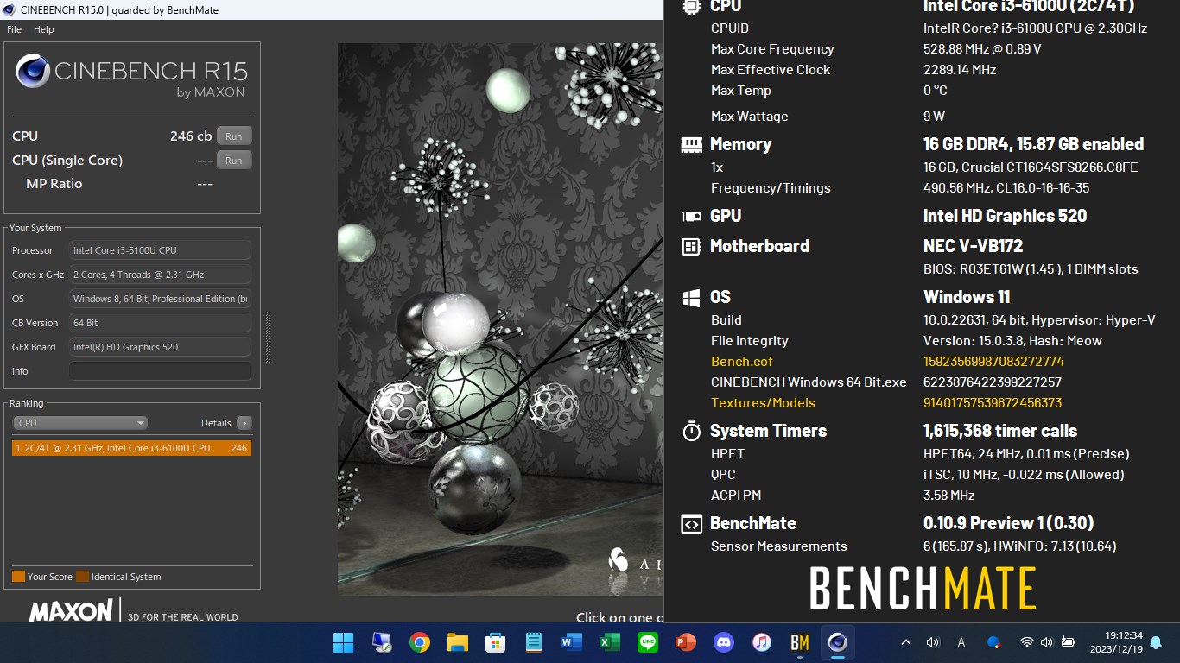The height and width of the screenshot is (663, 1180).
Task: Click the Windows OS logo icon in BenchMate
Action: pos(691,298)
